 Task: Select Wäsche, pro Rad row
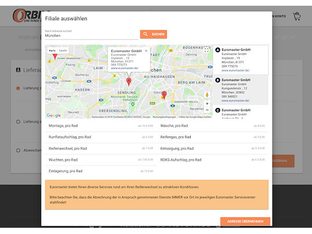click(x=213, y=126)
